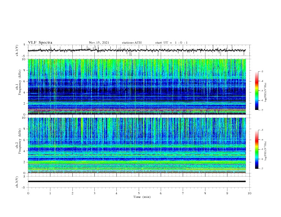Click the "Time (min)" axis label
This screenshot has height=217, width=281.
(142, 197)
